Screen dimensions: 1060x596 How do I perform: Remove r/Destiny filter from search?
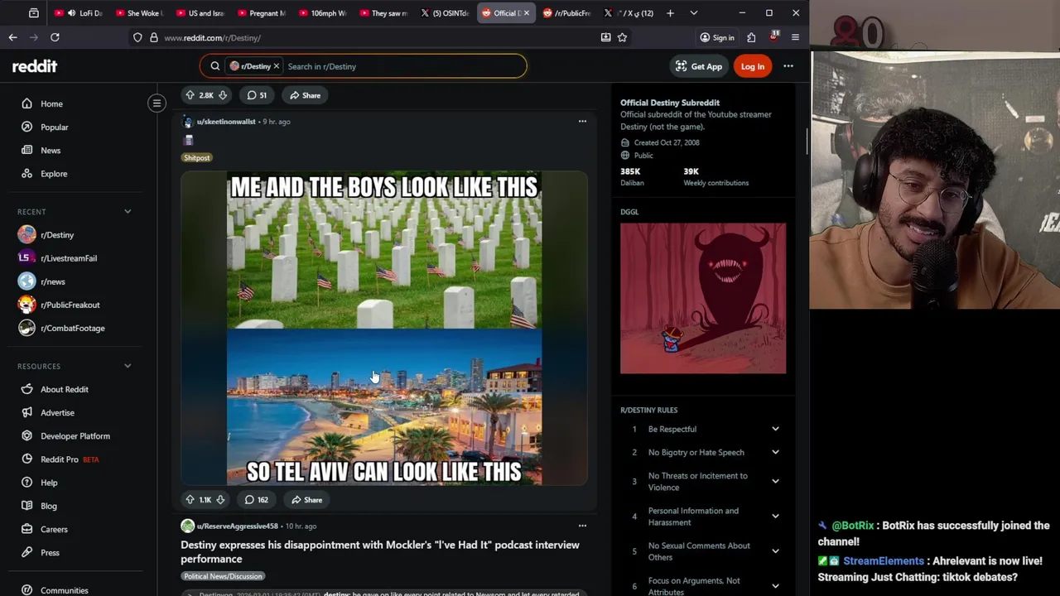277,66
